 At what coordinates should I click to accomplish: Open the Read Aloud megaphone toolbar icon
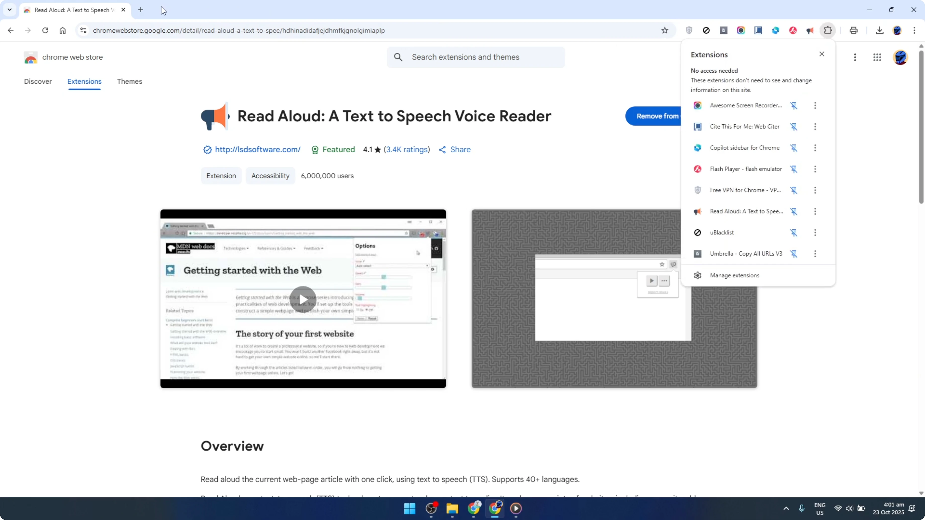(810, 30)
